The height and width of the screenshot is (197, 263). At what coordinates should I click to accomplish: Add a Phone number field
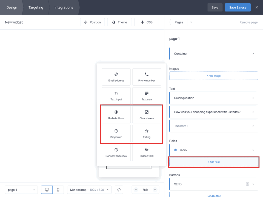[147, 77]
